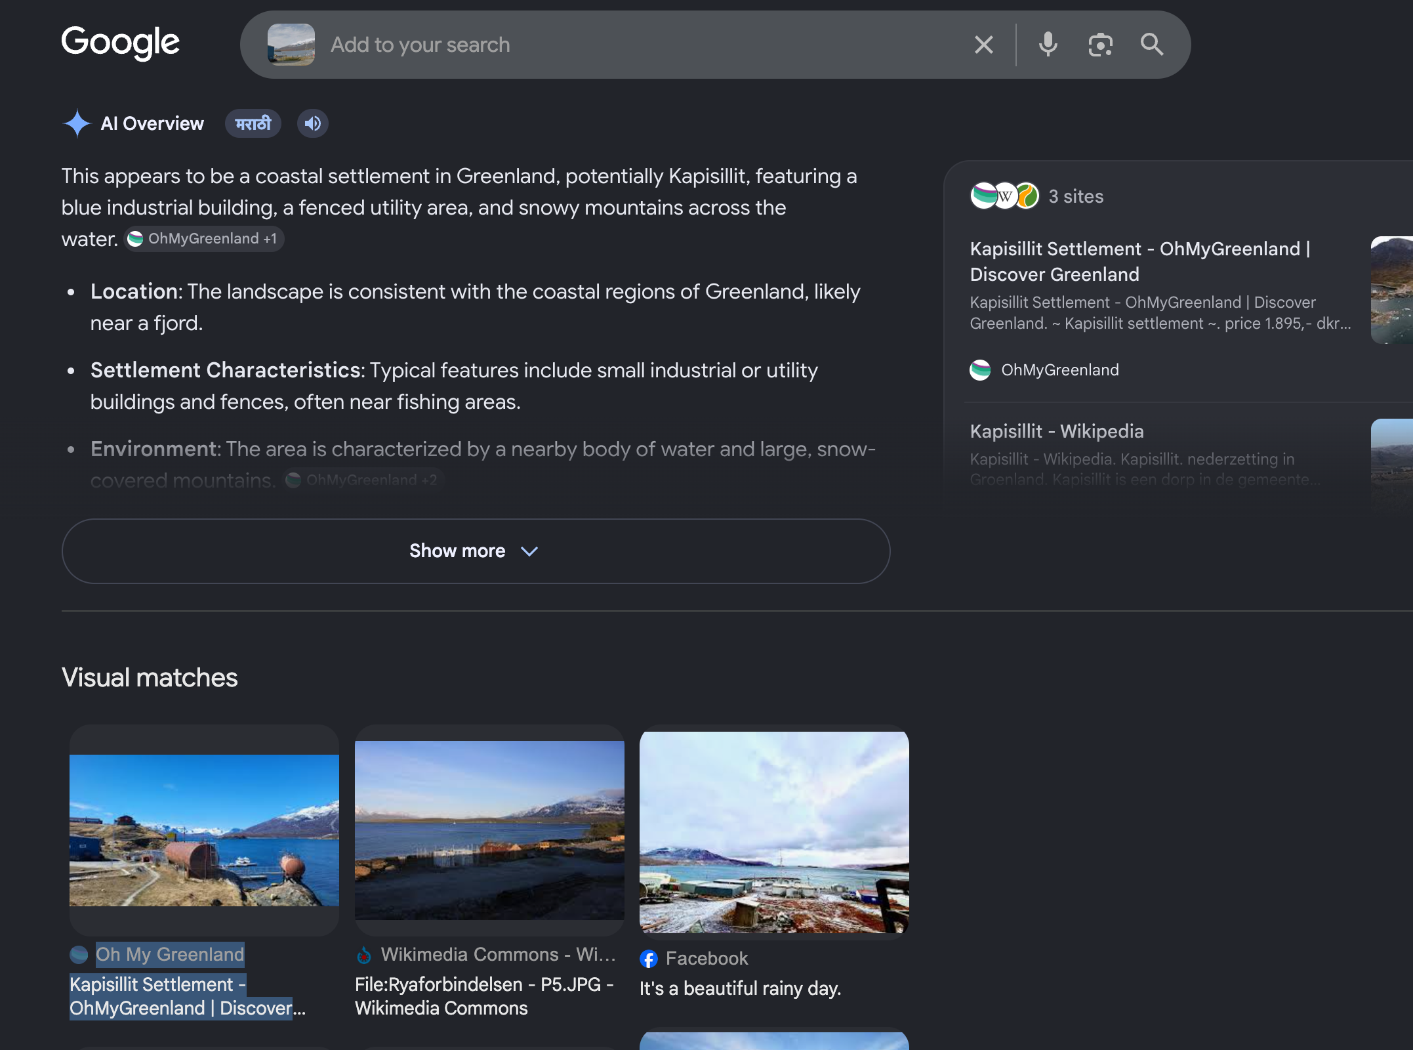Open the 'Kapisillit - Wikipedia' source link

tap(1057, 431)
